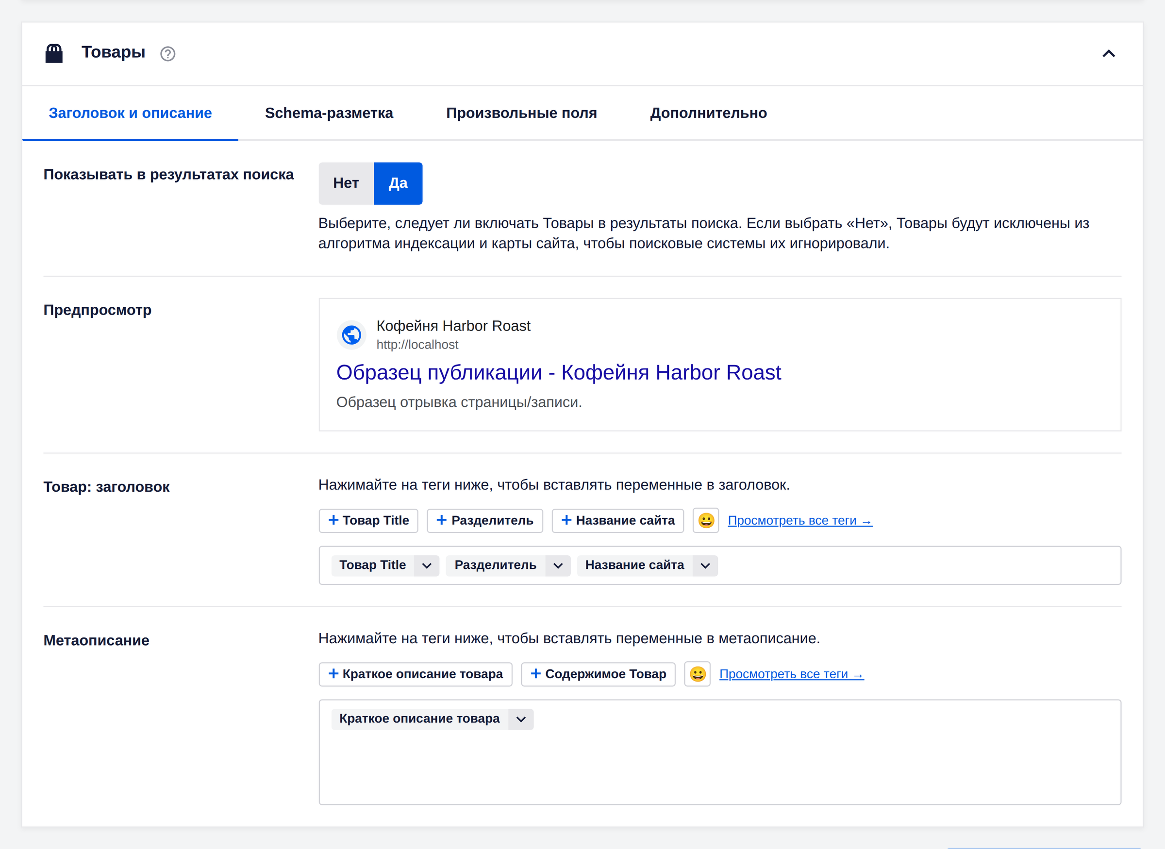Add the Название сайта tag to title

tap(618, 520)
